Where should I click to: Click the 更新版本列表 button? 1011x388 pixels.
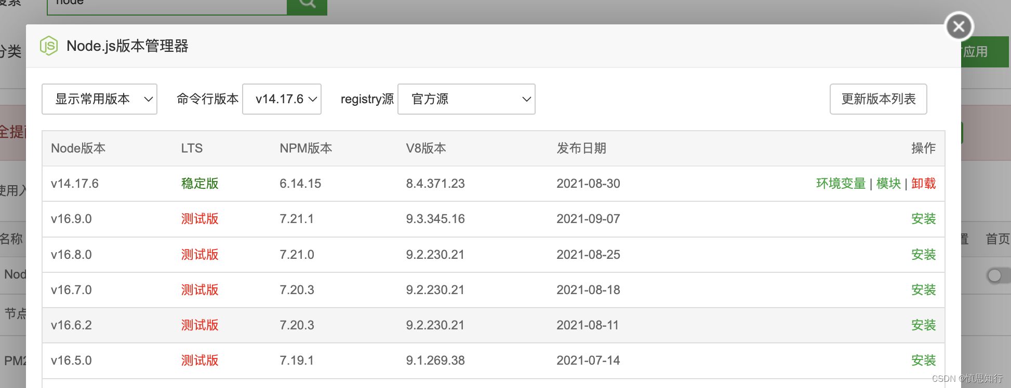pos(878,99)
